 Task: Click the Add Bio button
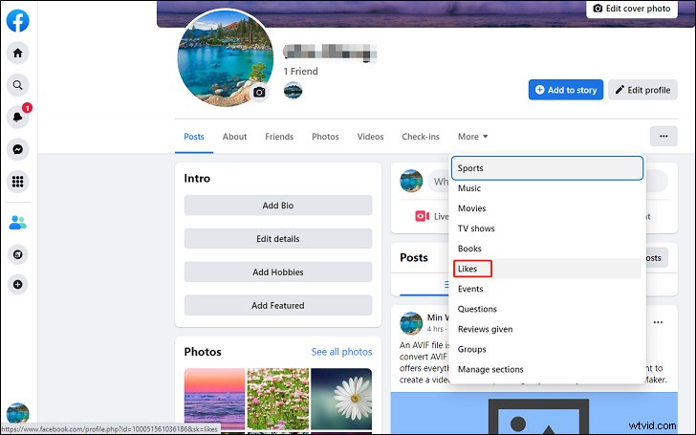(x=278, y=205)
